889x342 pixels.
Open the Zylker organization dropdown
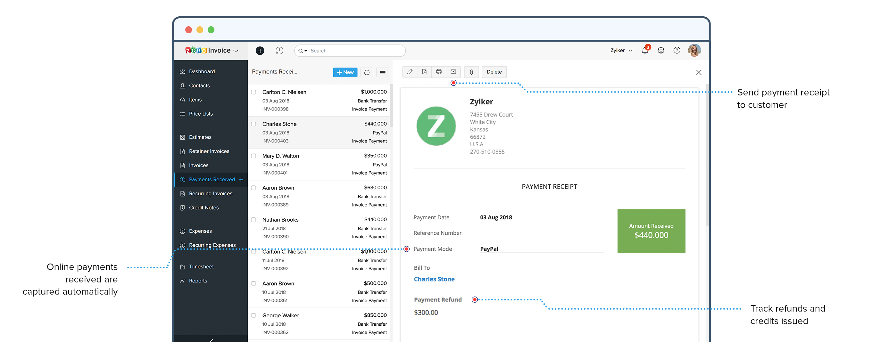621,50
